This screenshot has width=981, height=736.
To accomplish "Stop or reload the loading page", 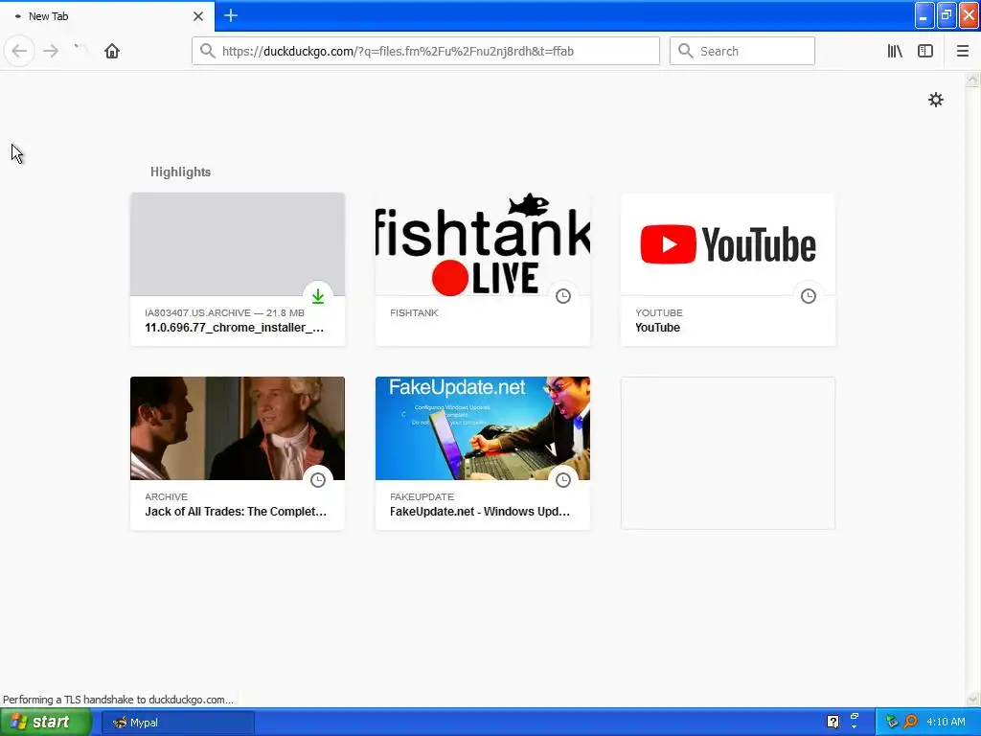I will [80, 51].
